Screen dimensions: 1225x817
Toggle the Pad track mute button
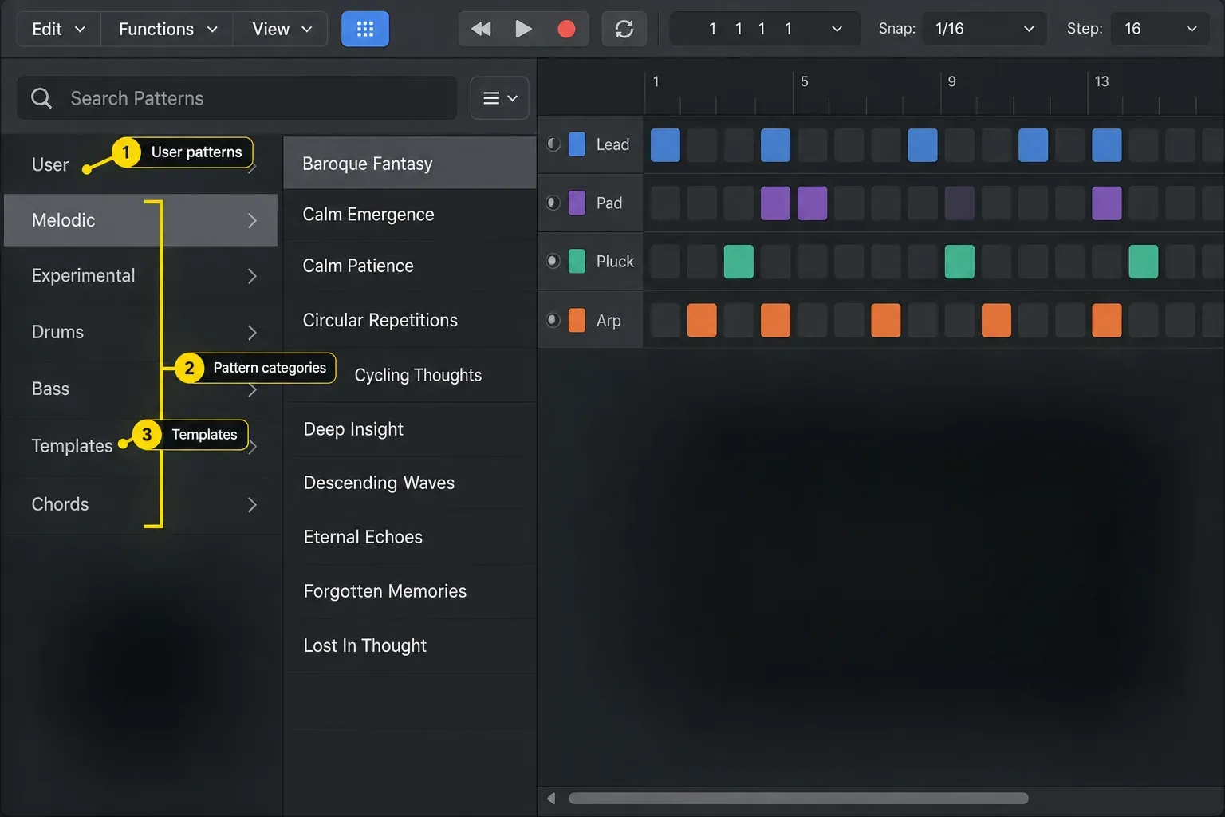pyautogui.click(x=553, y=203)
